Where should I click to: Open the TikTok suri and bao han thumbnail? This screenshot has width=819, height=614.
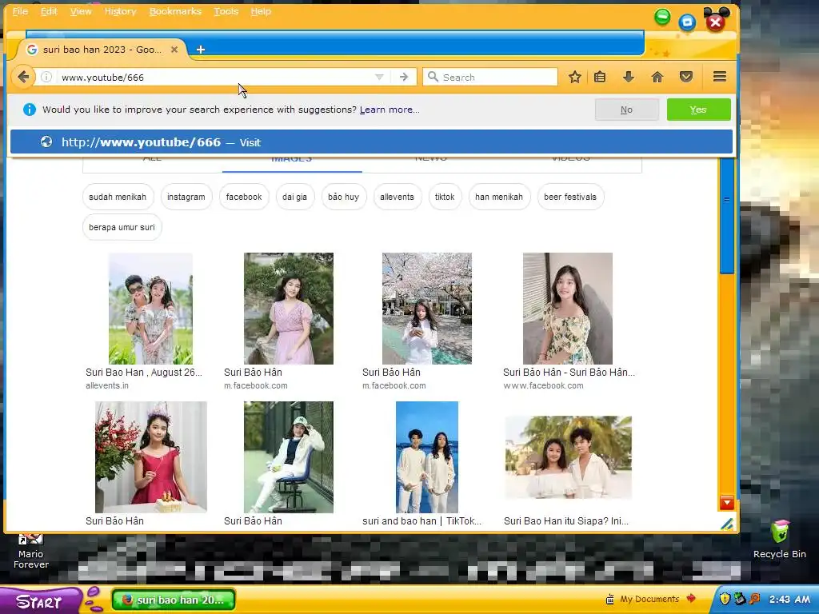click(x=427, y=457)
